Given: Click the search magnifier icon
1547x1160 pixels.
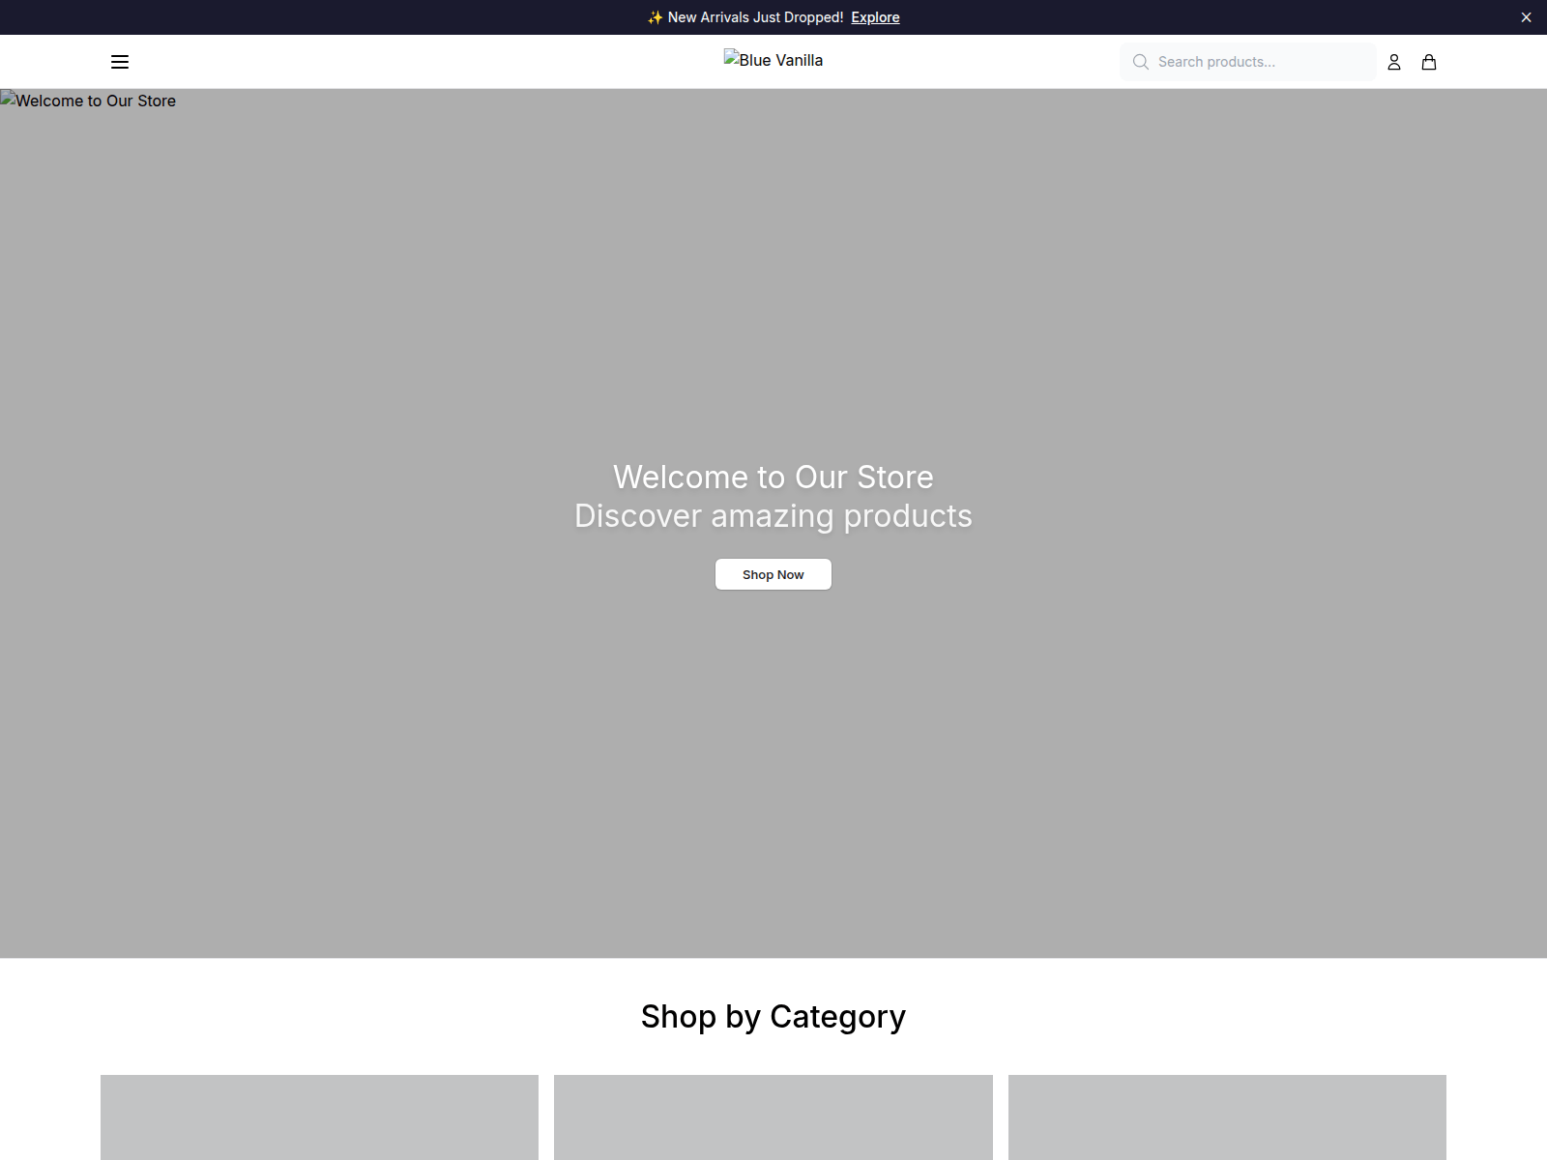Looking at the screenshot, I should [1141, 62].
